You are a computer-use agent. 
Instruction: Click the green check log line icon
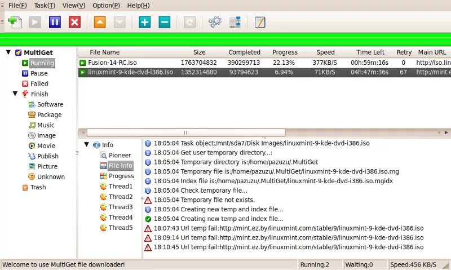click(148, 219)
